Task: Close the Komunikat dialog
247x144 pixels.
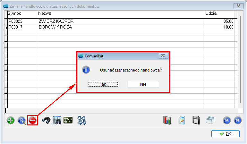Action: [163, 56]
